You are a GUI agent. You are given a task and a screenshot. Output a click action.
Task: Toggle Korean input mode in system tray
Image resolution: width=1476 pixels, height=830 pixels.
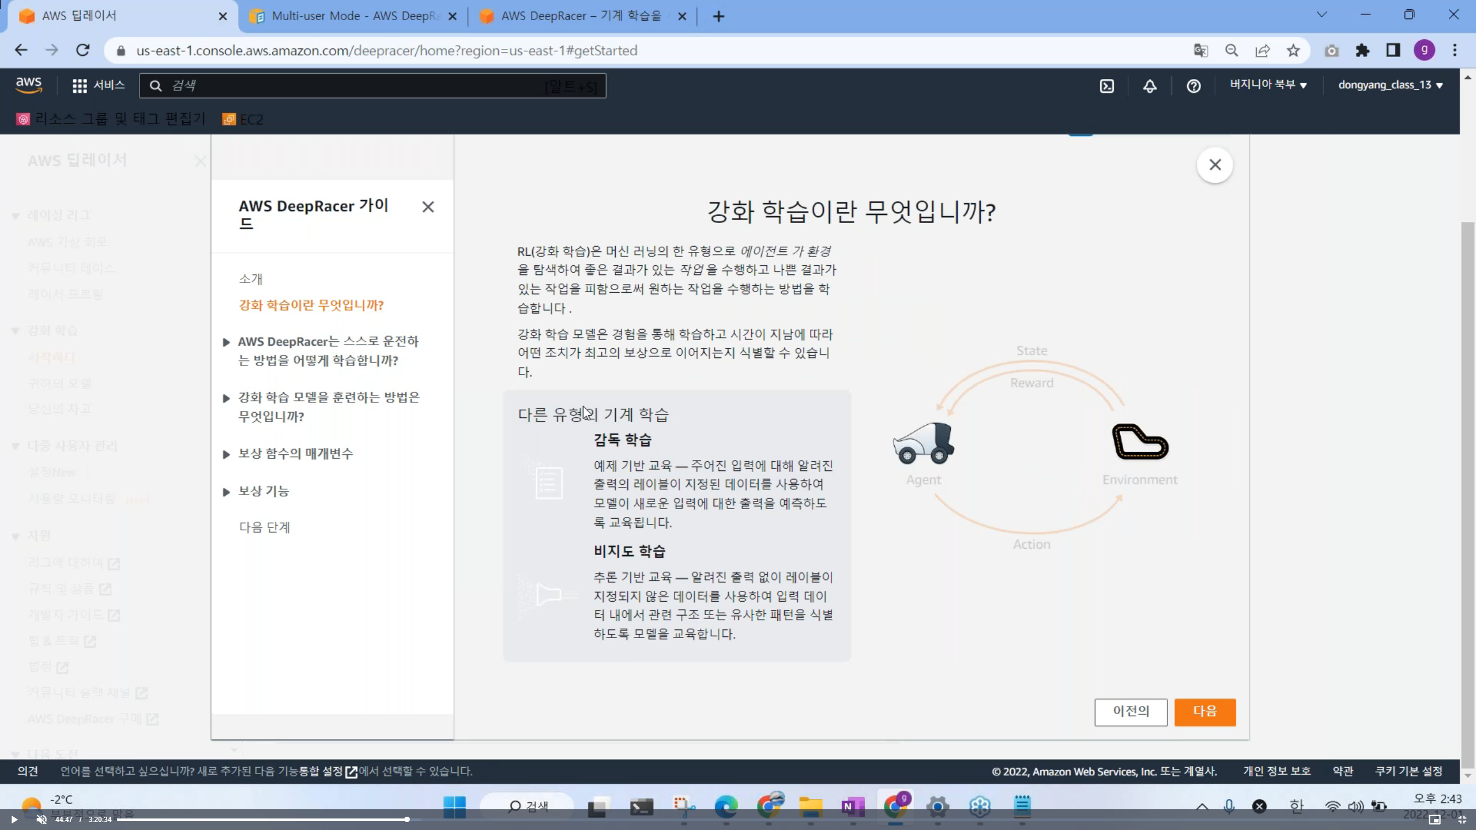(x=1296, y=806)
